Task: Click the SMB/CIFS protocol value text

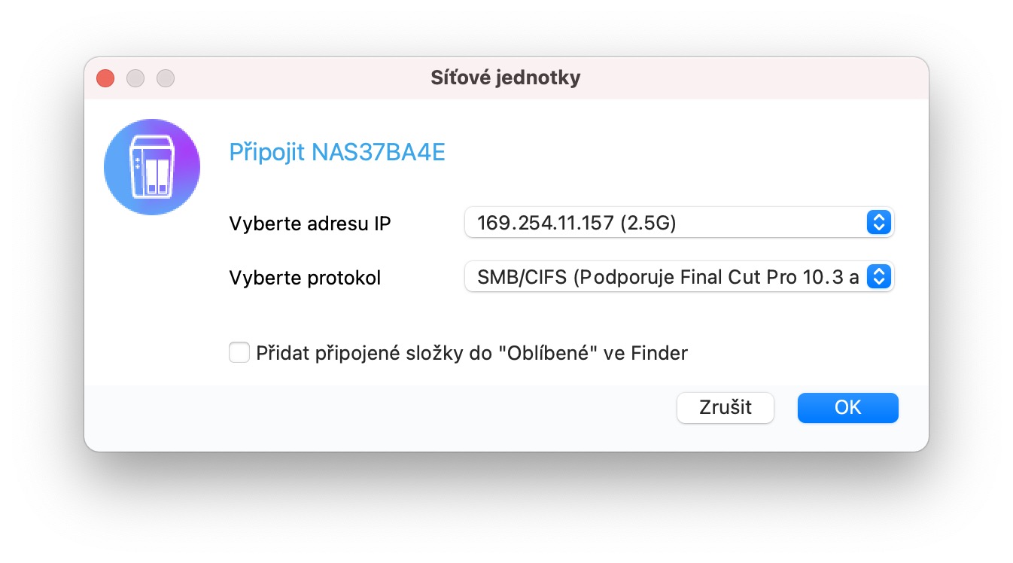Action: 666,277
